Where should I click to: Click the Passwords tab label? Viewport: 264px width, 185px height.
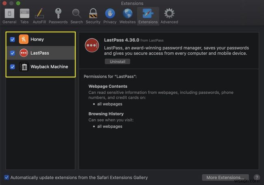pos(58,22)
